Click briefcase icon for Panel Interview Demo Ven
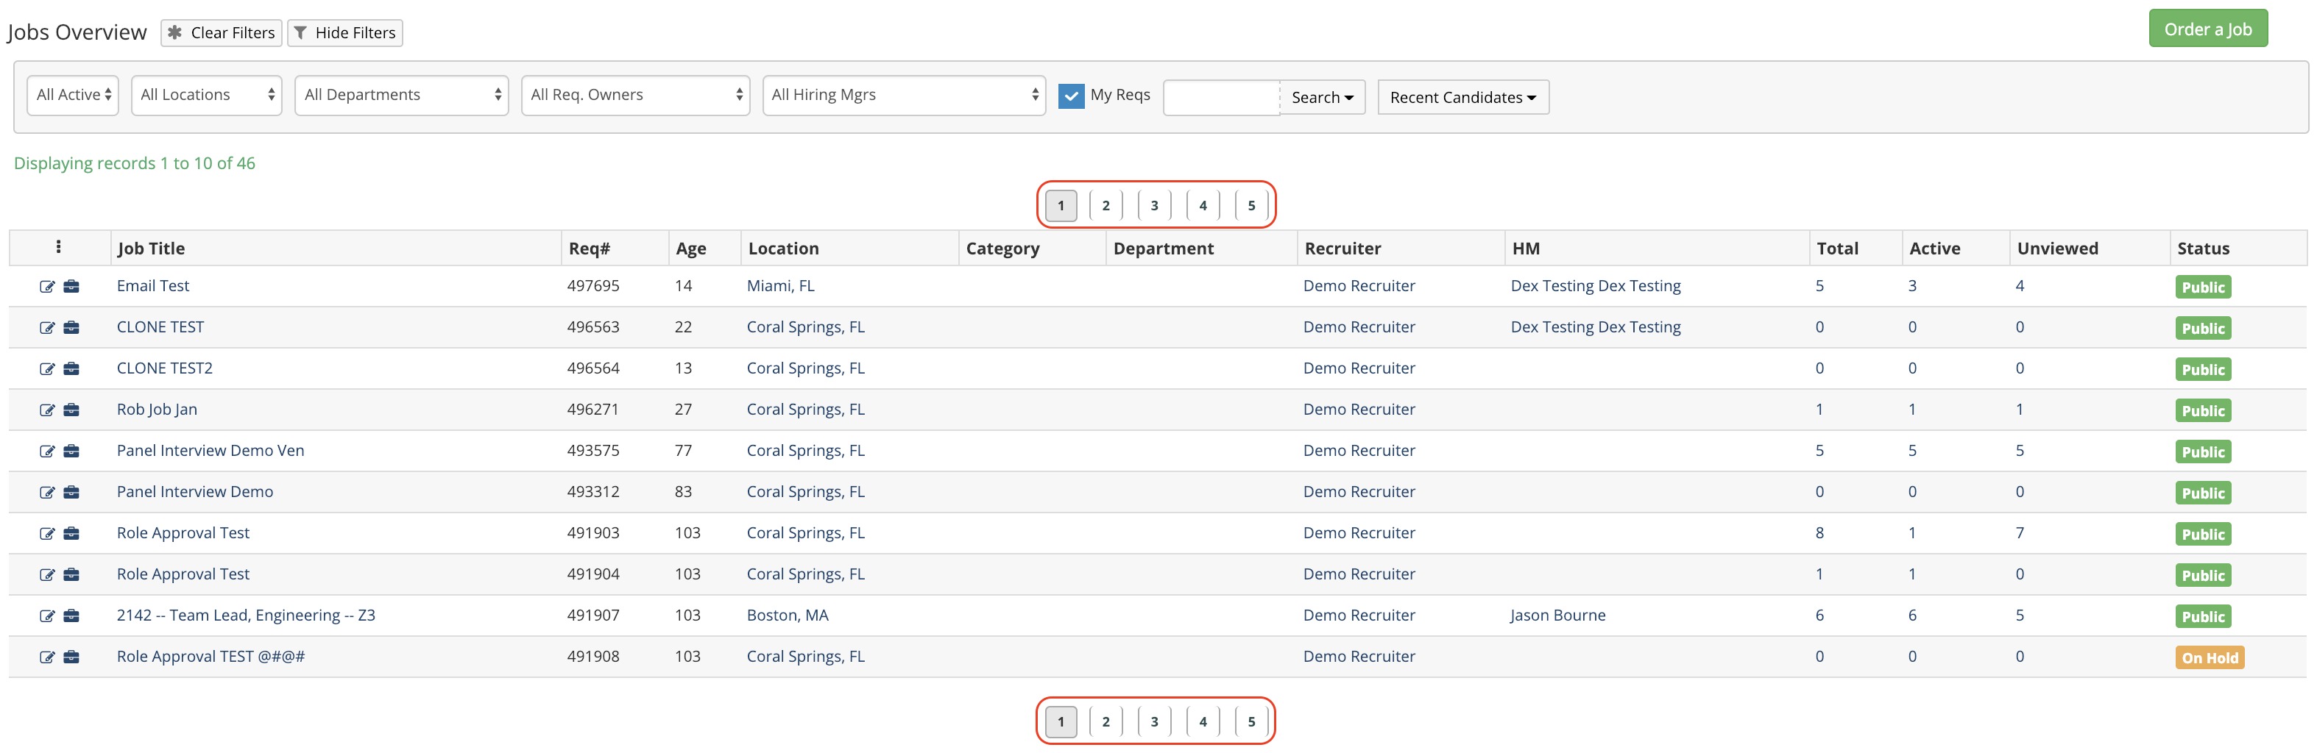 71,452
